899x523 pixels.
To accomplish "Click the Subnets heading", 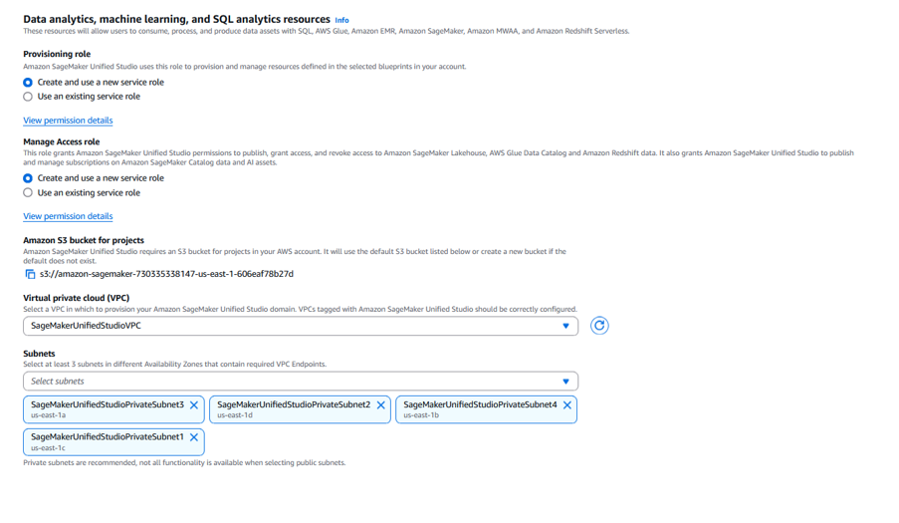I will pyautogui.click(x=39, y=354).
